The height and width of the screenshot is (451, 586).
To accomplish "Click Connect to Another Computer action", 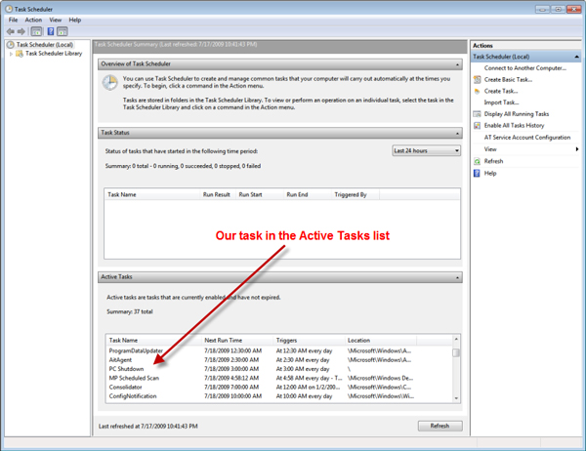I will (x=525, y=68).
